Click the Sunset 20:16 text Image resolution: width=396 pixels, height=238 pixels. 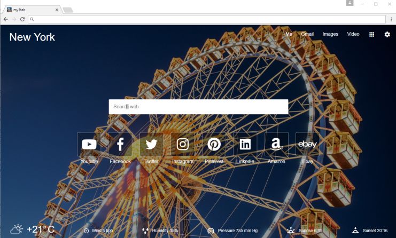tap(375, 231)
